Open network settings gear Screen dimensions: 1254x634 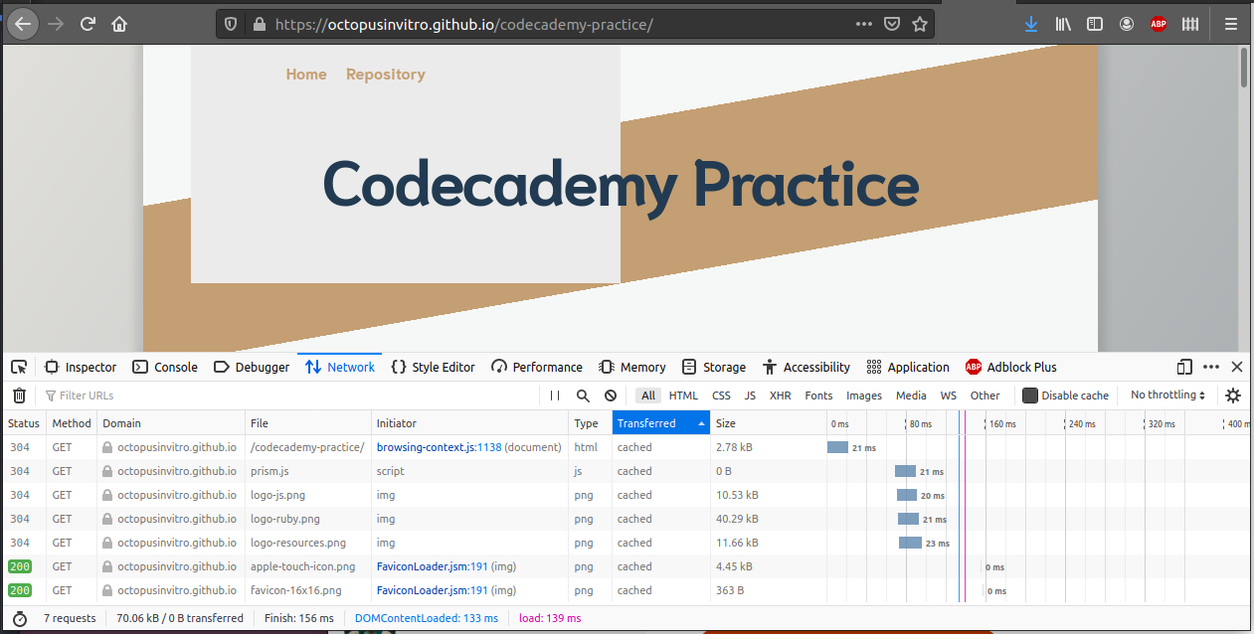coord(1233,396)
